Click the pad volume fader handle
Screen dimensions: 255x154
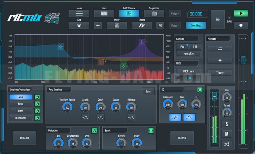tap(215, 96)
